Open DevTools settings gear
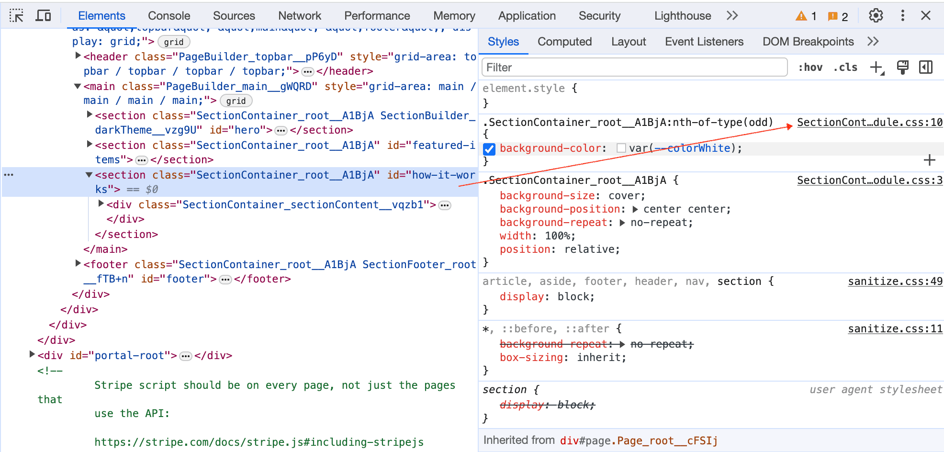Screen dimensions: 944x452 (x=876, y=16)
